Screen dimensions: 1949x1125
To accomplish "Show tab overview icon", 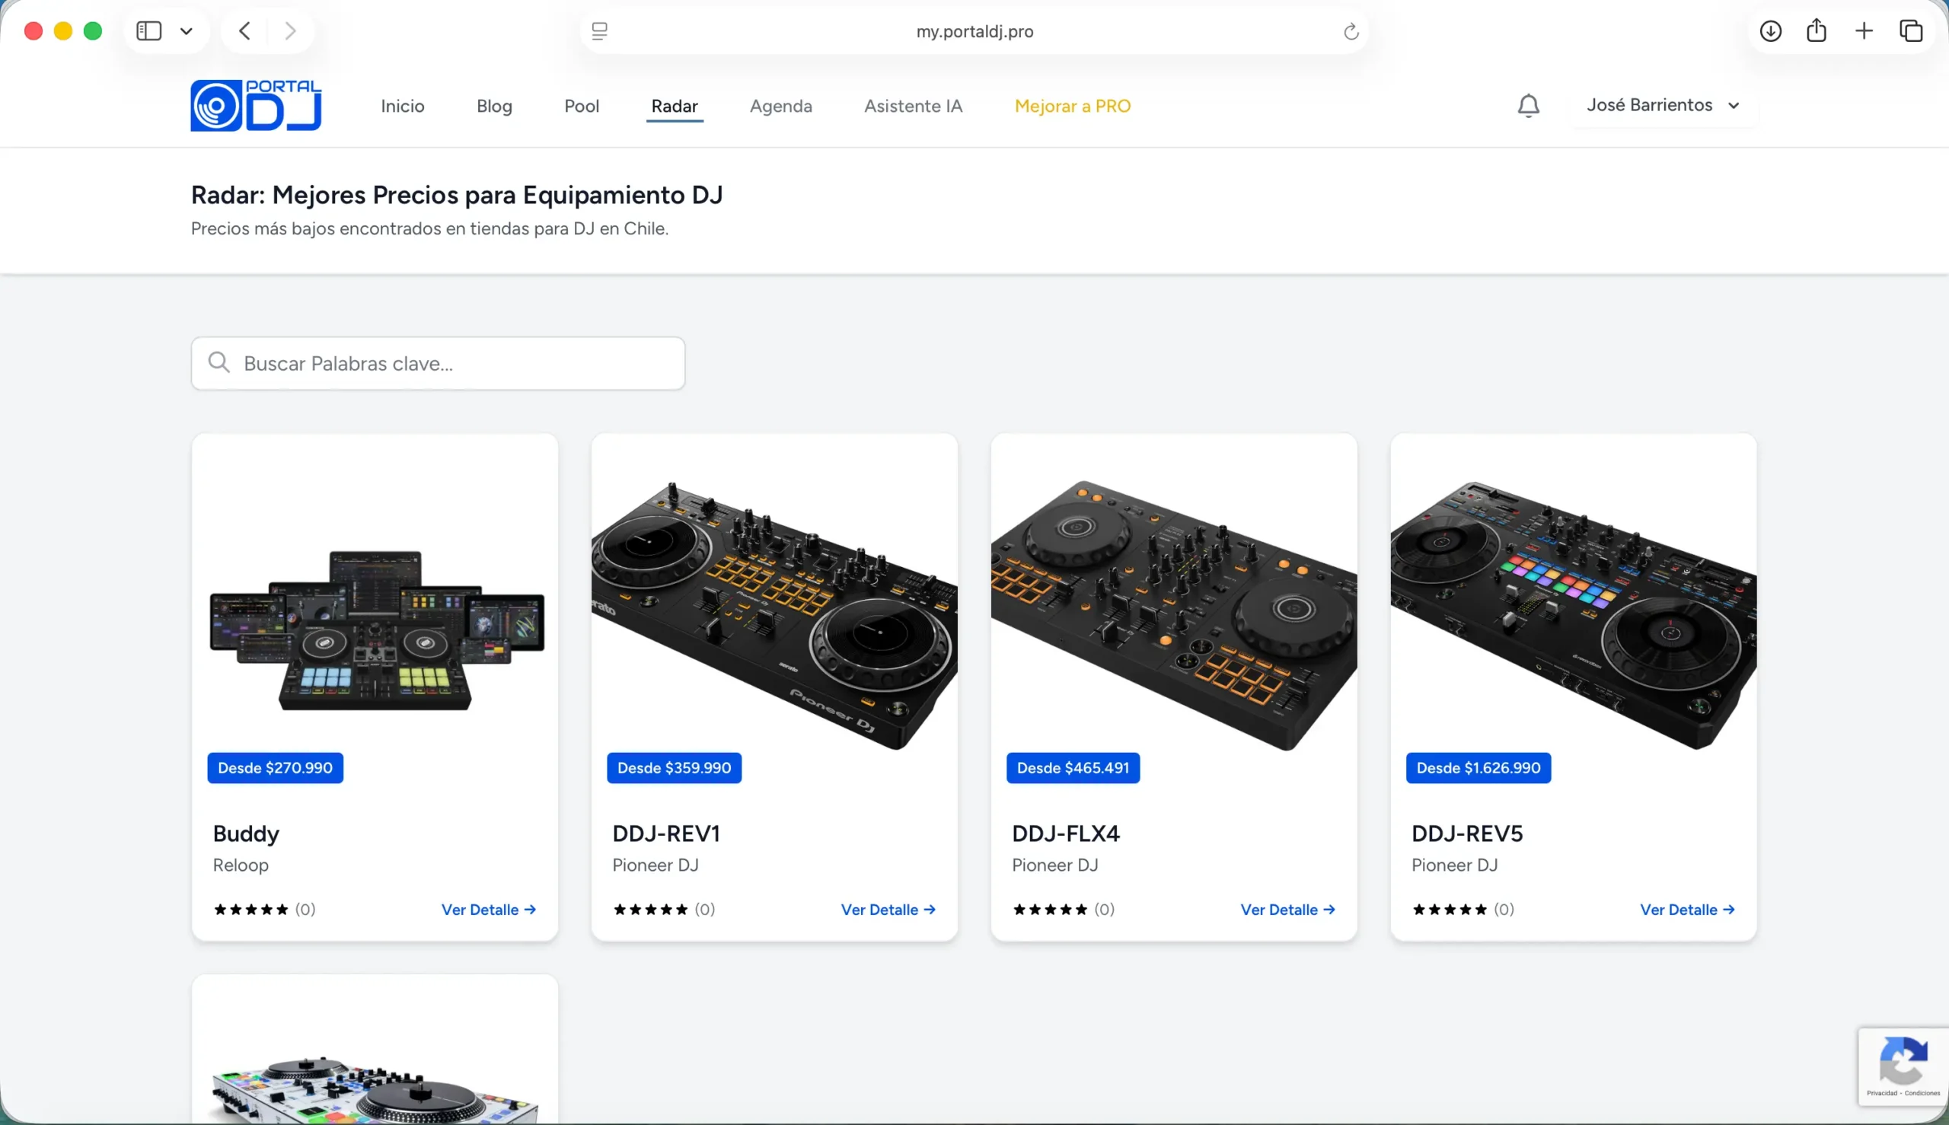I will pos(1910,31).
